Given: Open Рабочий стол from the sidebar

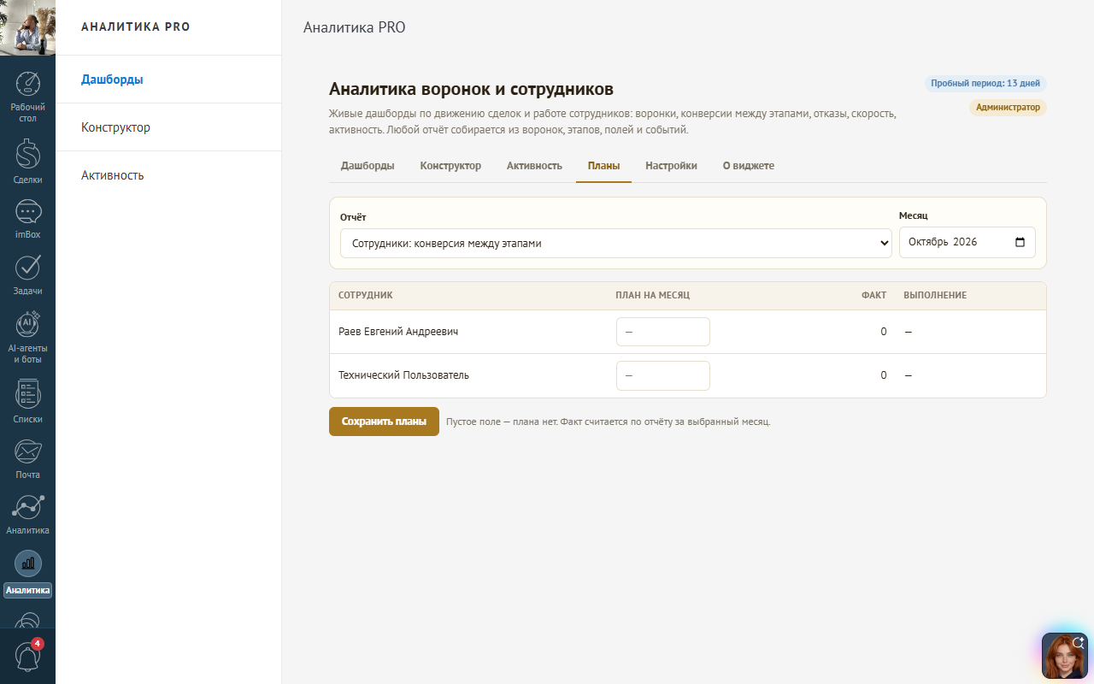Looking at the screenshot, I should click(x=27, y=96).
